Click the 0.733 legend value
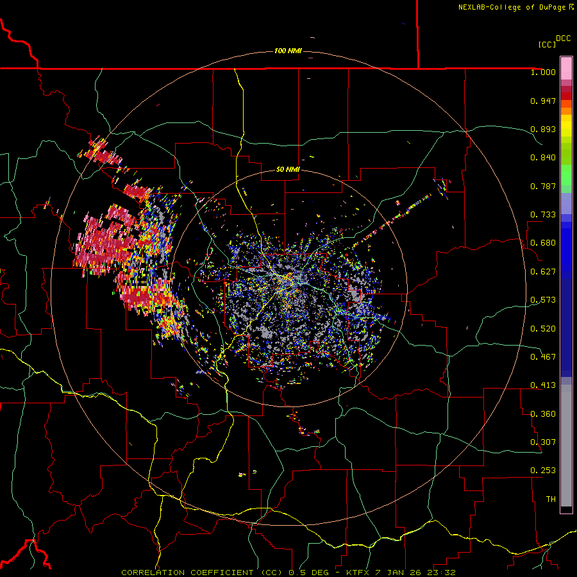 pyautogui.click(x=543, y=215)
